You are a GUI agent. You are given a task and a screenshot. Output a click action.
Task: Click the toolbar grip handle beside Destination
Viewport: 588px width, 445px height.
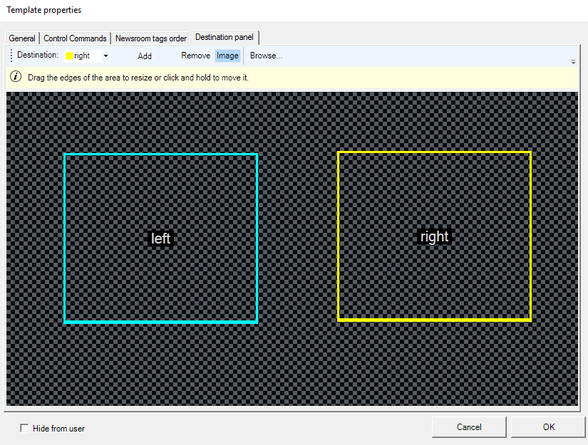[11, 56]
